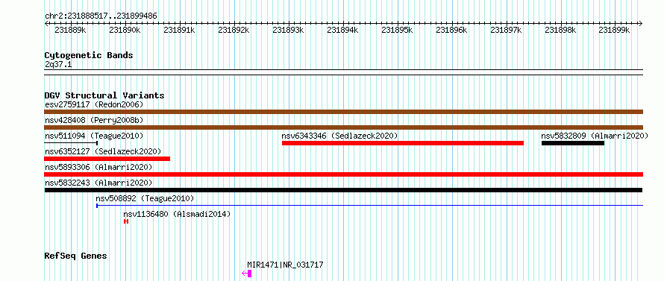Select the thin black nsv511094 variant line
Image resolution: width=664 pixels, height=281 pixels.
click(x=71, y=143)
